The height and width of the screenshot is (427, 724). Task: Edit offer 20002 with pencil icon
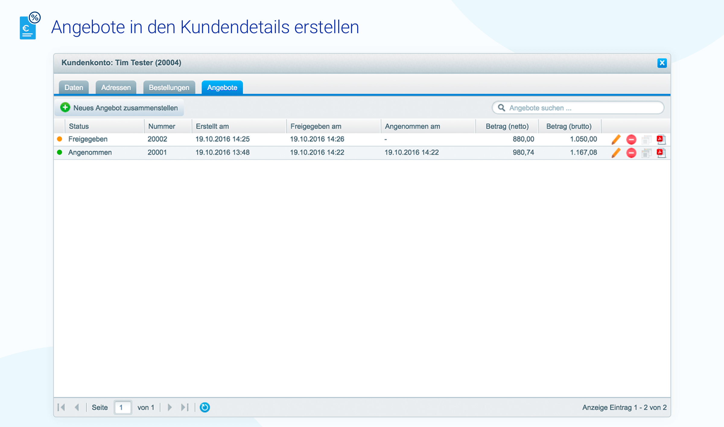click(x=616, y=139)
